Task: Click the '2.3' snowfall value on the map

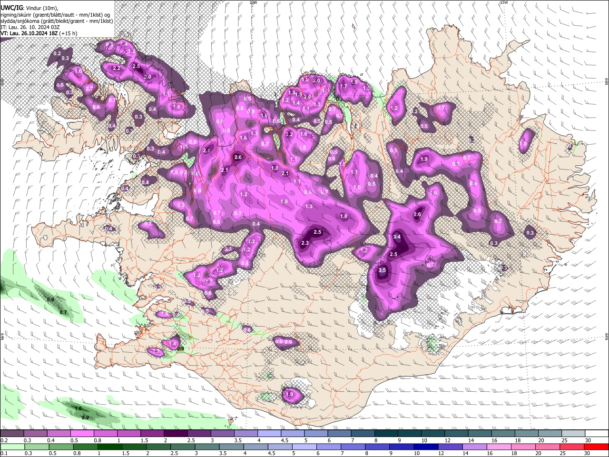Action: [305, 243]
